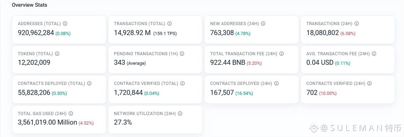This screenshot has height=137, width=404.
Task: Select the 18,080,802 transactions value
Action: click(x=322, y=33)
